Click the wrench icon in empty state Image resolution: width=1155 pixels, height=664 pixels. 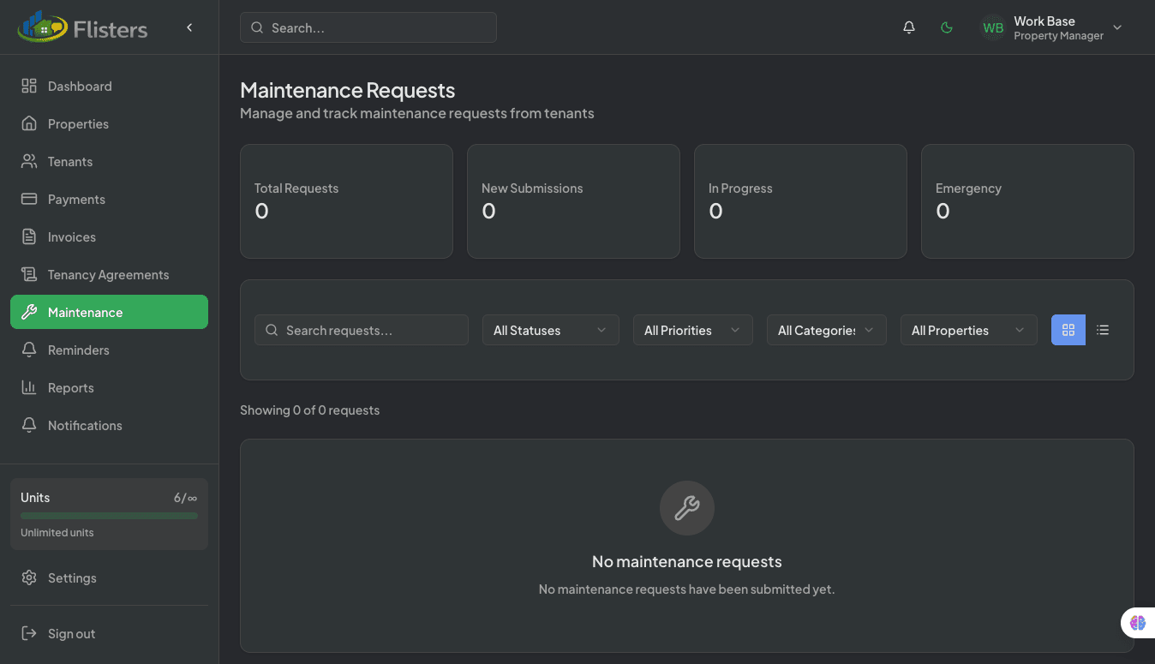[686, 508]
